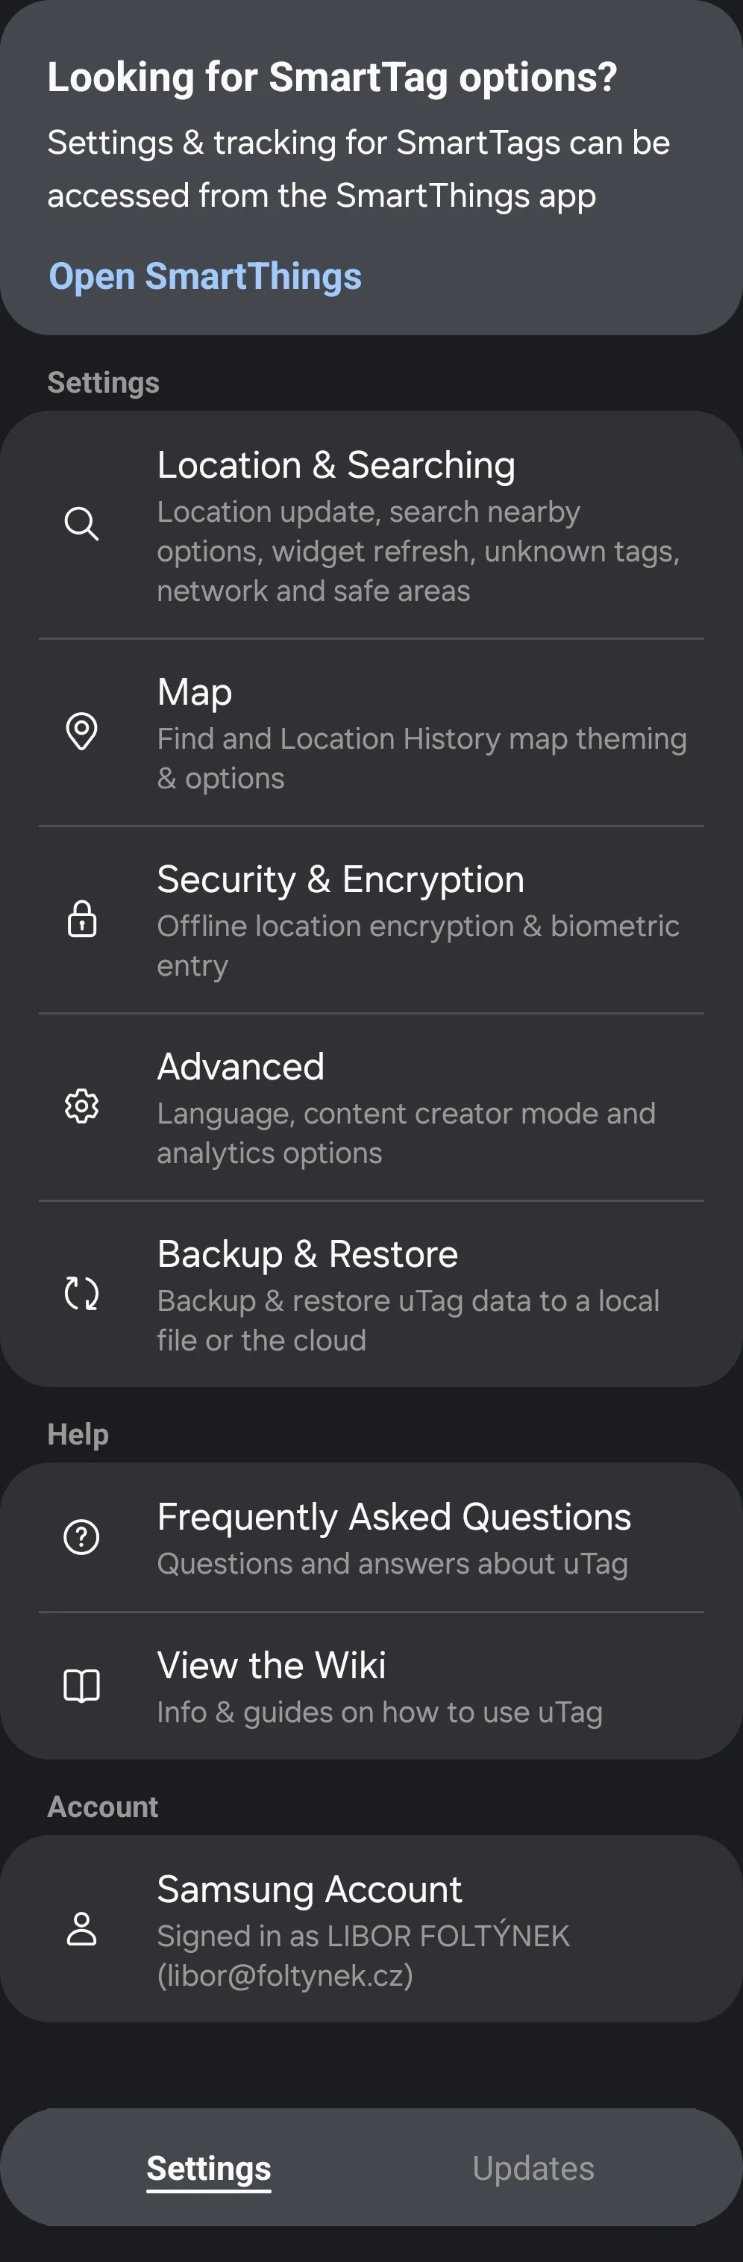Screen dimensions: 743x2262
Task: Click the Backup & Restore sync icon
Action: [81, 1294]
